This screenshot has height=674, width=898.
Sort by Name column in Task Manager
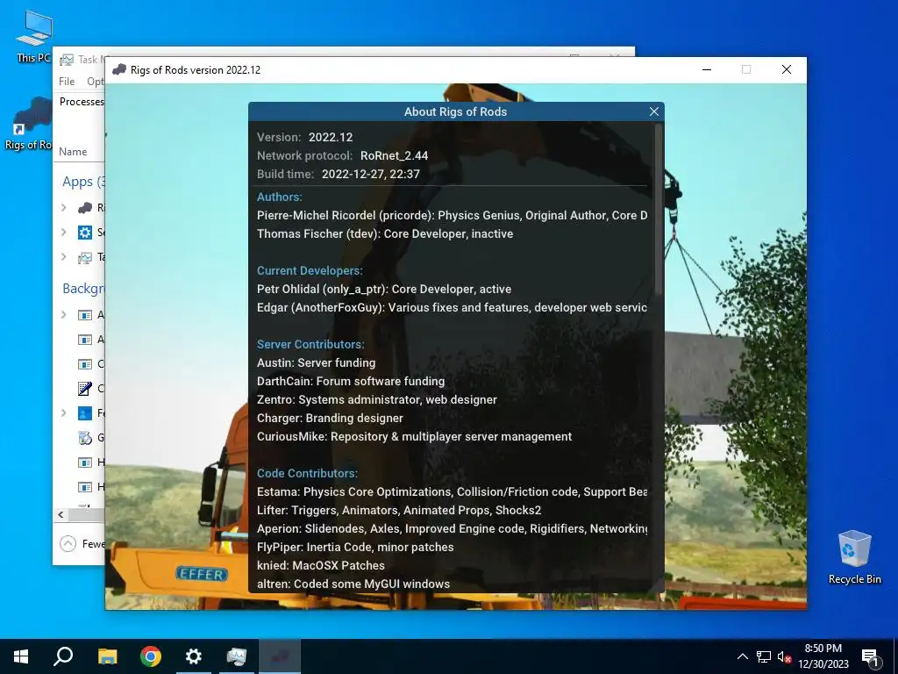73,152
